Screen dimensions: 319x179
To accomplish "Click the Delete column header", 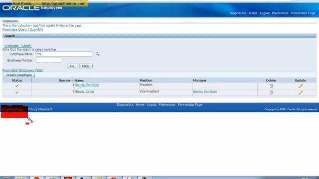I will 271,81.
